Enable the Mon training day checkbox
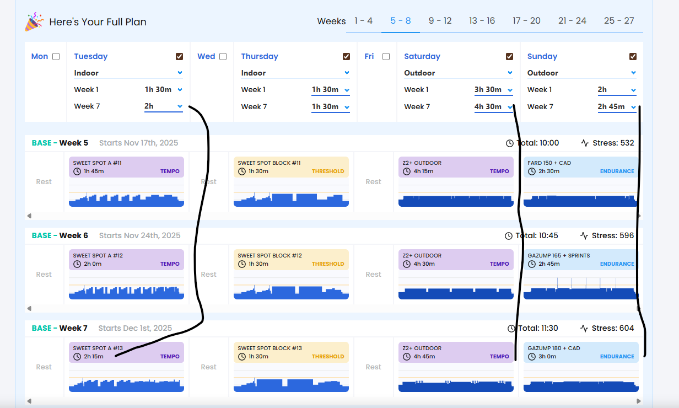The width and height of the screenshot is (679, 408). [56, 56]
